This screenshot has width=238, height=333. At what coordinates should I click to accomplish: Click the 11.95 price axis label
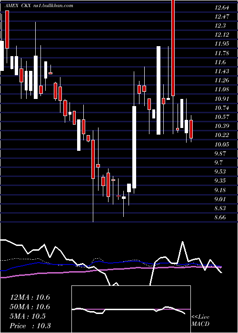[222, 44]
